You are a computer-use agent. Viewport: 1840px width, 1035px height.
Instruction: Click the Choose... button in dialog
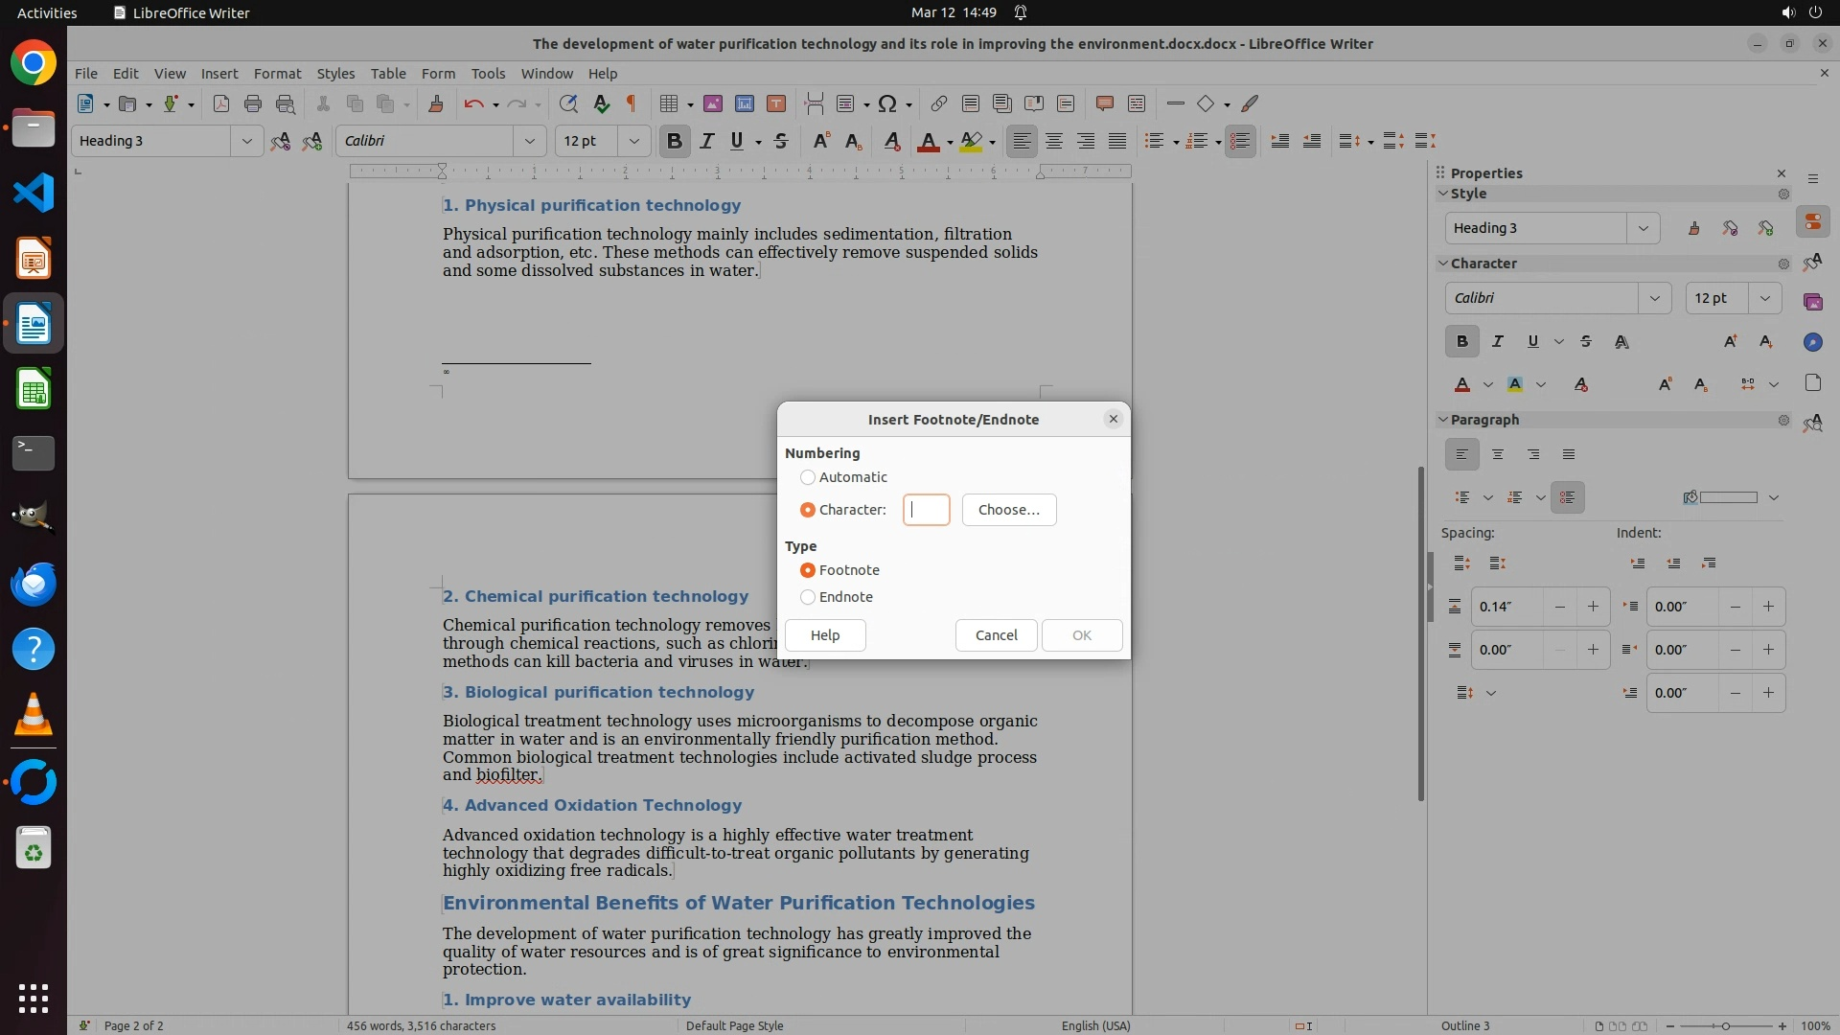coord(1008,510)
